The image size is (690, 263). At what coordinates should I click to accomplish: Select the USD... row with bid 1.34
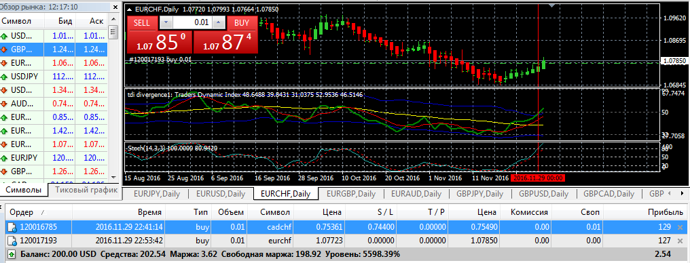(54, 90)
